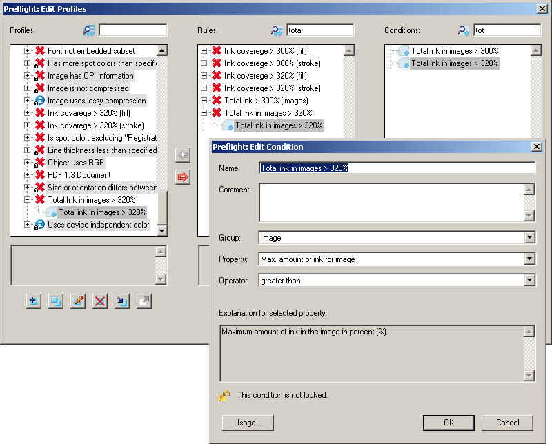Select Line thickness less than specified item
Image resolution: width=552 pixels, height=444 pixels.
(102, 150)
